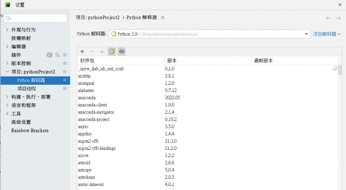The image size is (346, 190).
Task: Click the settings search input field
Action: tap(35, 18)
